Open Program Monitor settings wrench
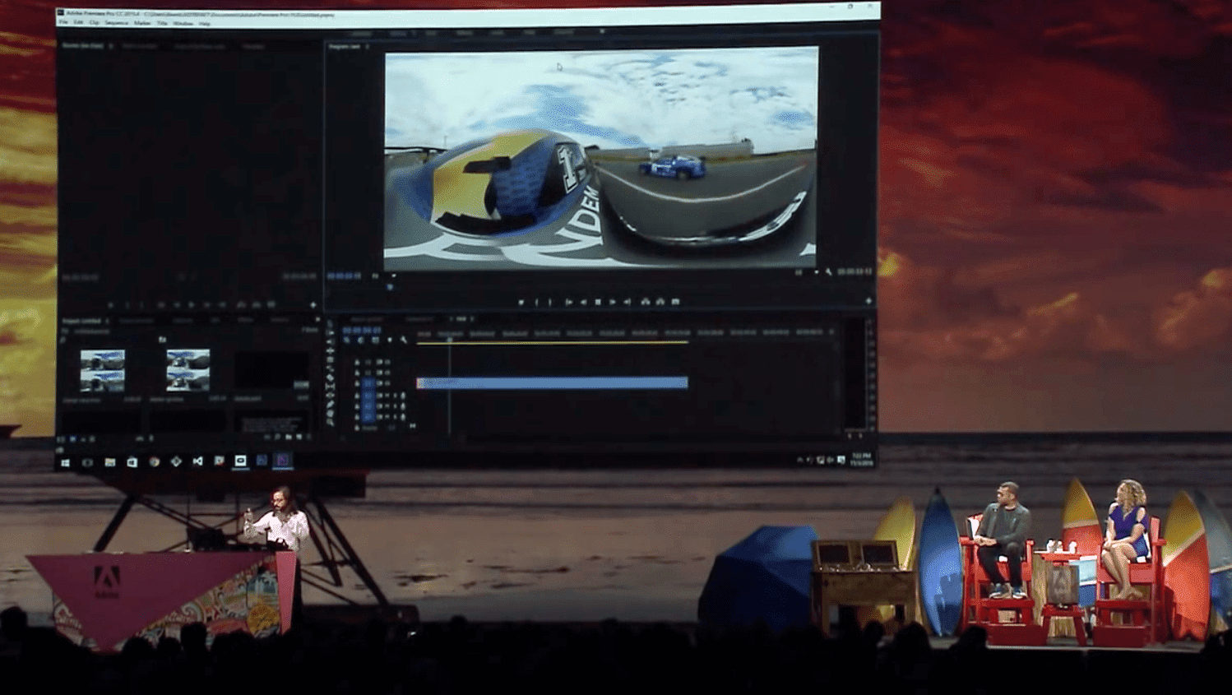1232x695 pixels. point(828,271)
